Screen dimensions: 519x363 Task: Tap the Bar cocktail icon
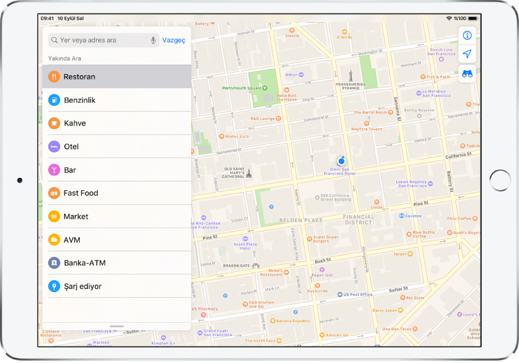coord(54,170)
